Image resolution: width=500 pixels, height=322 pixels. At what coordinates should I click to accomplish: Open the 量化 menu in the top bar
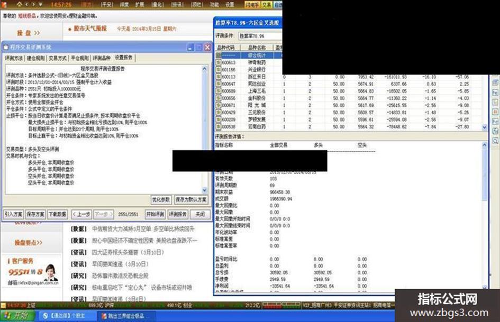click(x=157, y=4)
